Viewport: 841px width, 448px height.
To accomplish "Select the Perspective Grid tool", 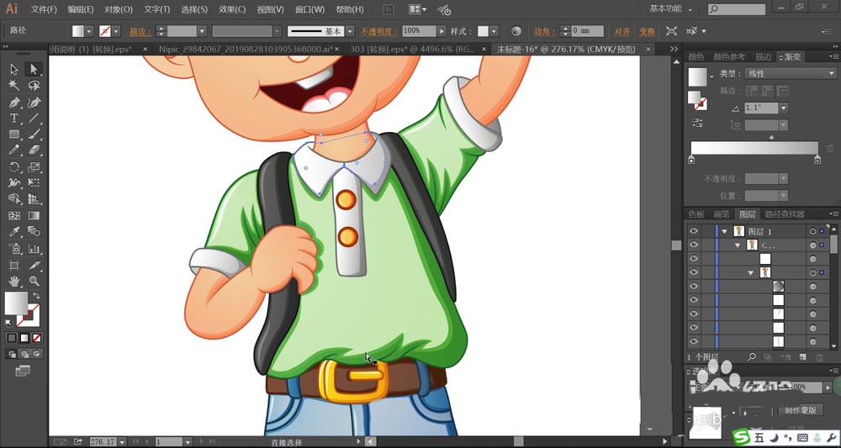I will pos(34,199).
